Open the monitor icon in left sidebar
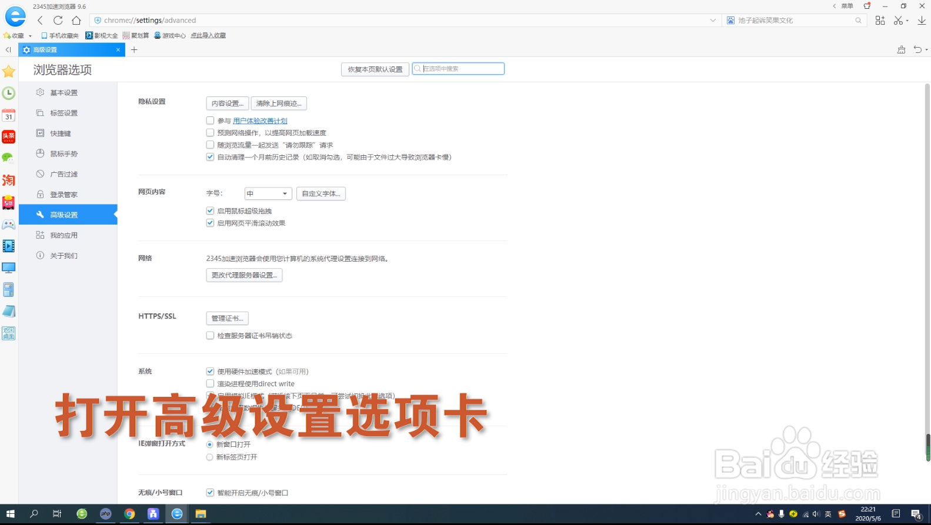Screen dimensions: 931x525 [9, 268]
